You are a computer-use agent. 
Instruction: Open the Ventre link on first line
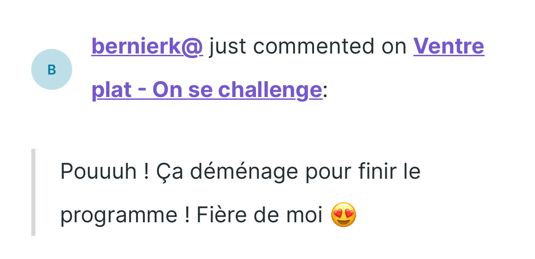(448, 46)
